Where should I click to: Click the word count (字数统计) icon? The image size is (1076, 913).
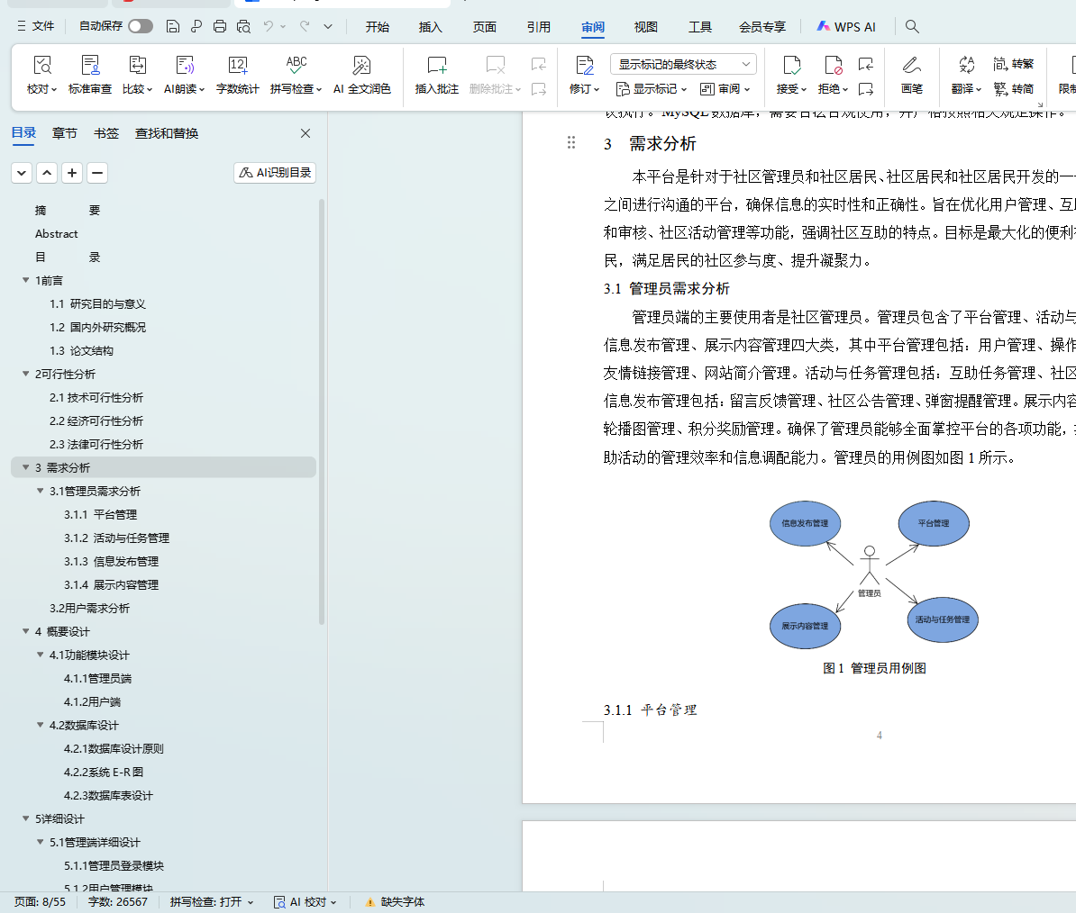coord(238,67)
